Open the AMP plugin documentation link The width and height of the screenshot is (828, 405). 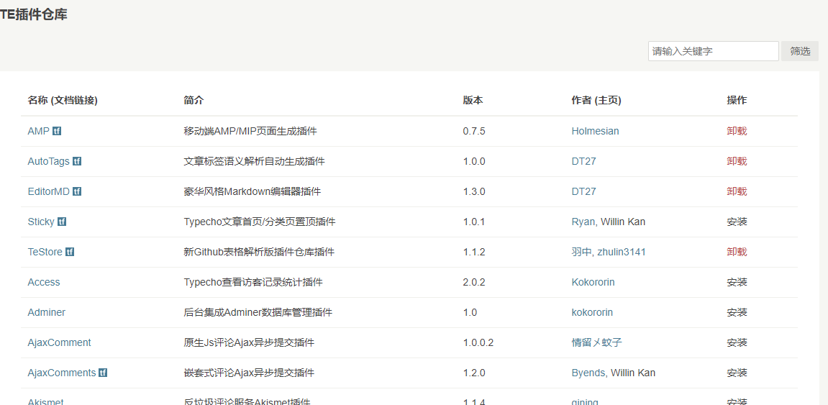38,132
